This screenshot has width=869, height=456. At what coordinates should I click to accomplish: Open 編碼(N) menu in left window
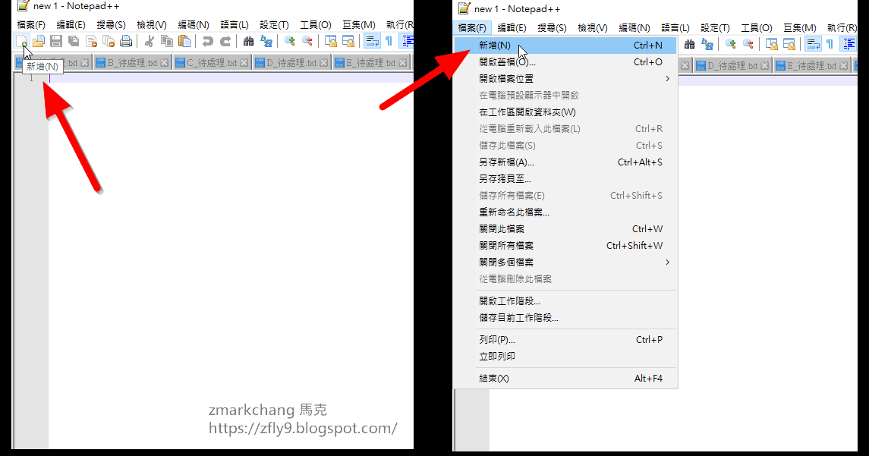pyautogui.click(x=194, y=25)
